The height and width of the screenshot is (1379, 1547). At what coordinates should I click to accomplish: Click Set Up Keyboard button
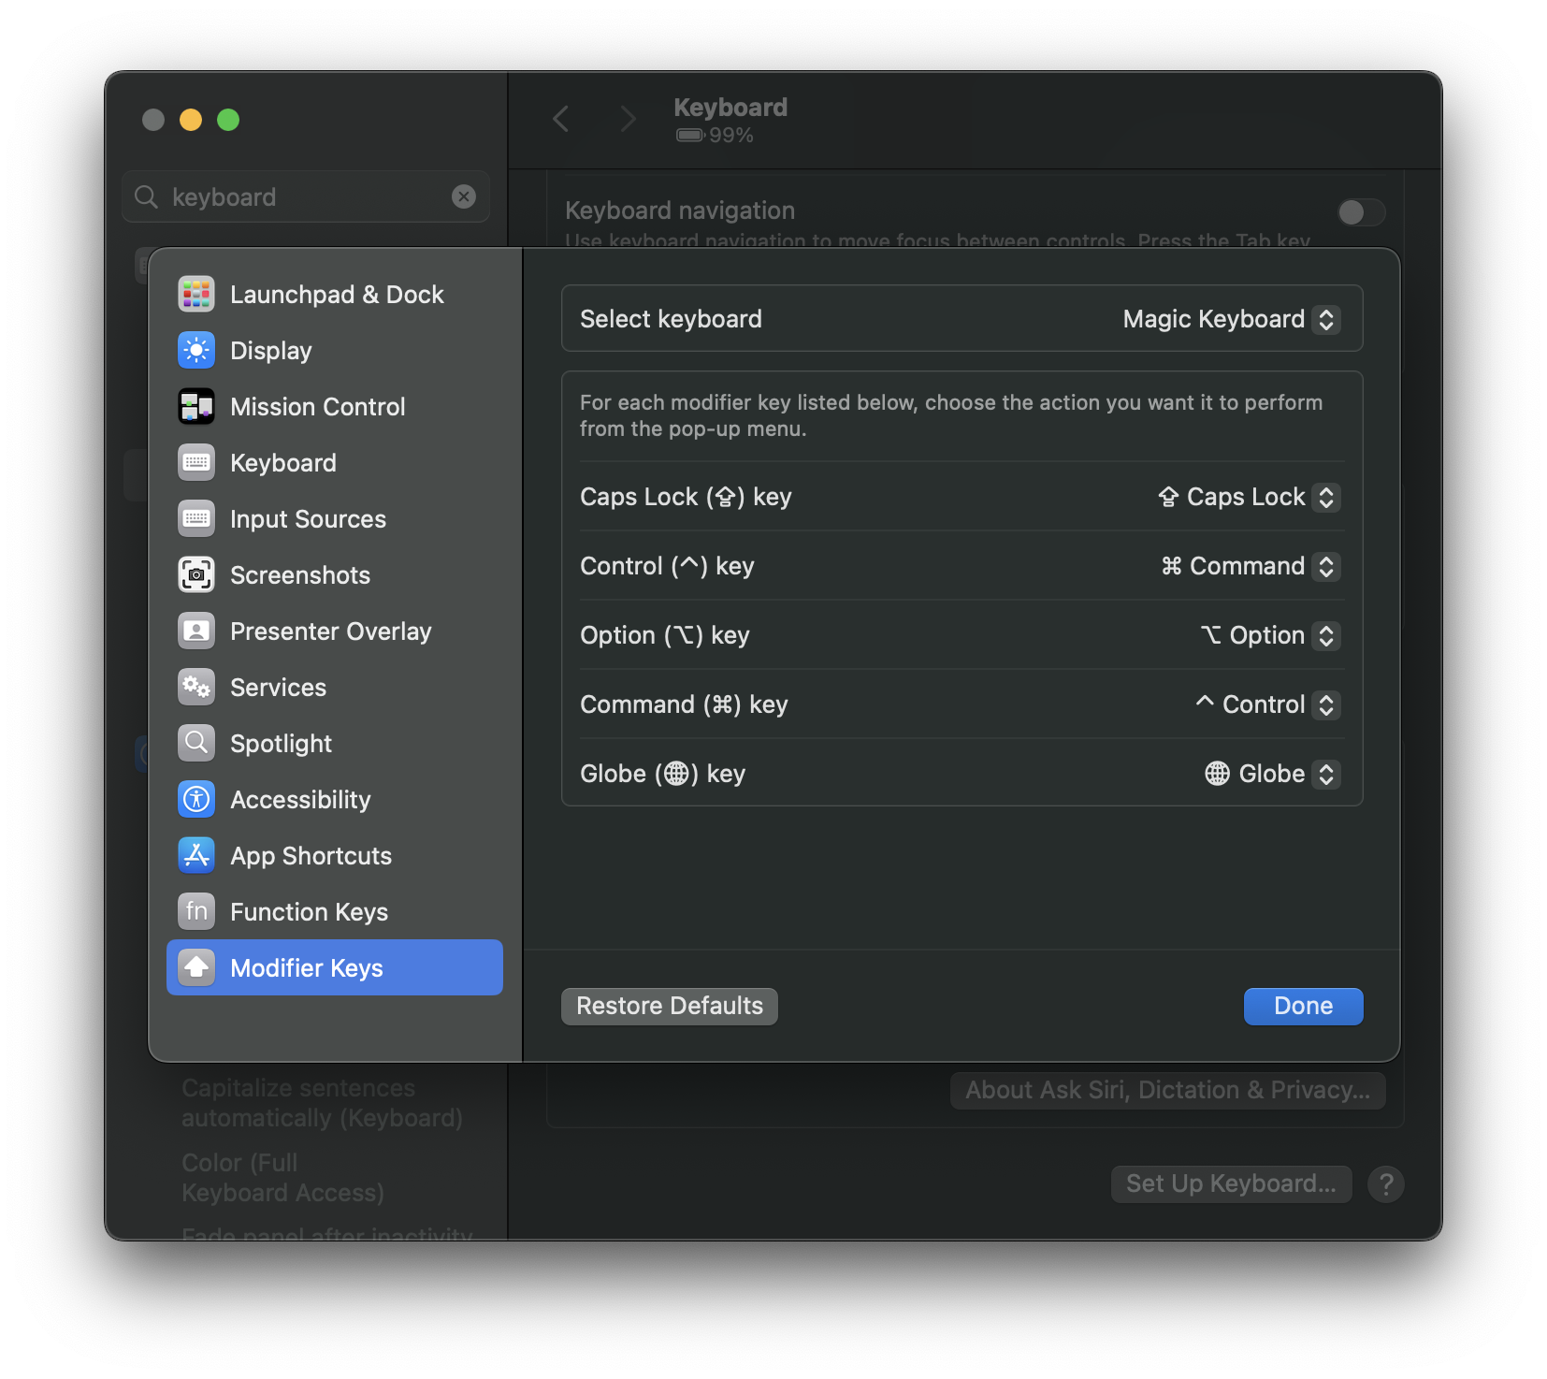click(1231, 1184)
